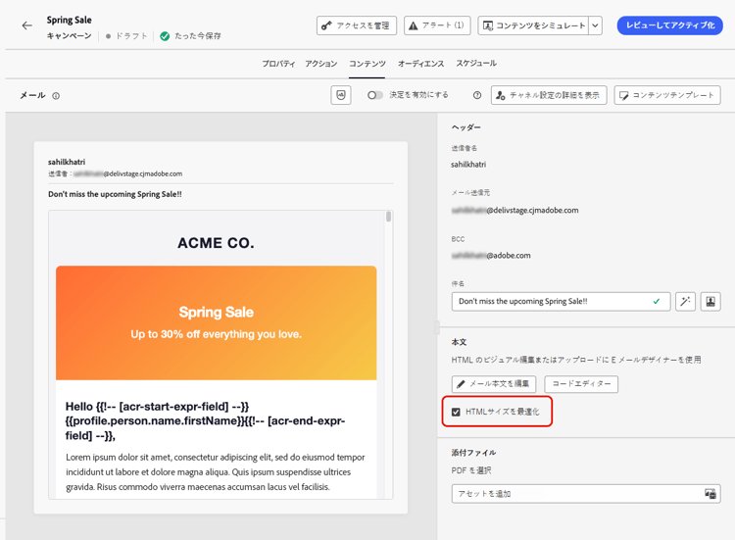Switch to the アクション tab
This screenshot has width=735, height=540.
[x=321, y=64]
